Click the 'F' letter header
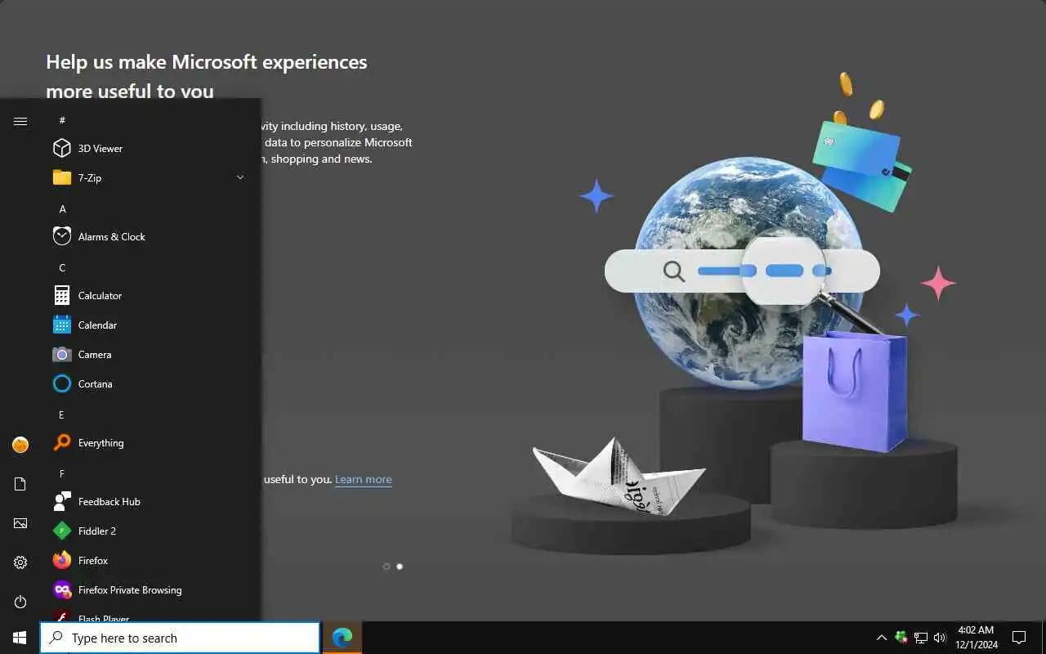1046x654 pixels. pyautogui.click(x=61, y=473)
